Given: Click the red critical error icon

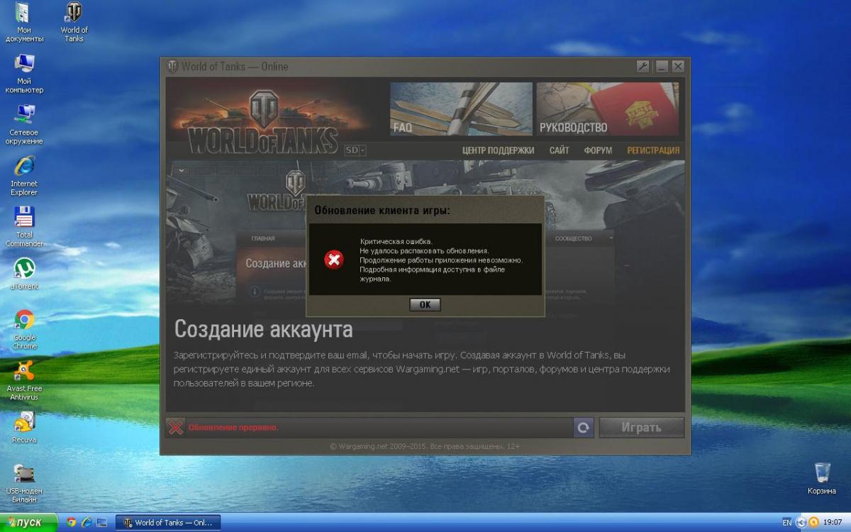Looking at the screenshot, I should pos(333,260).
